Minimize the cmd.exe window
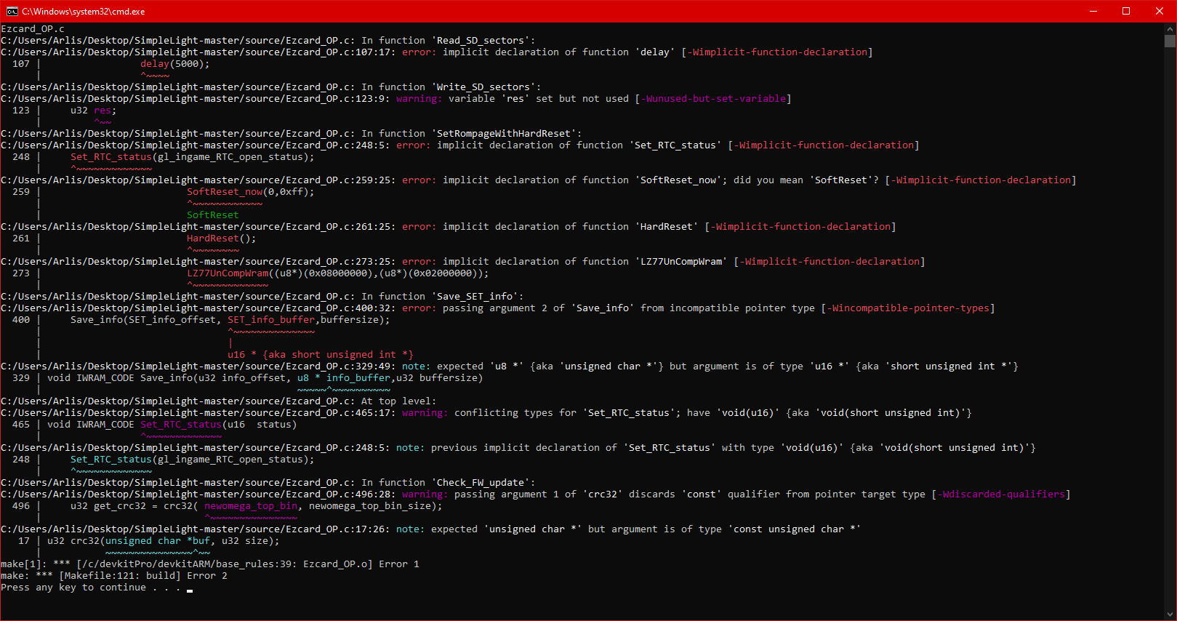The image size is (1177, 621). point(1093,11)
